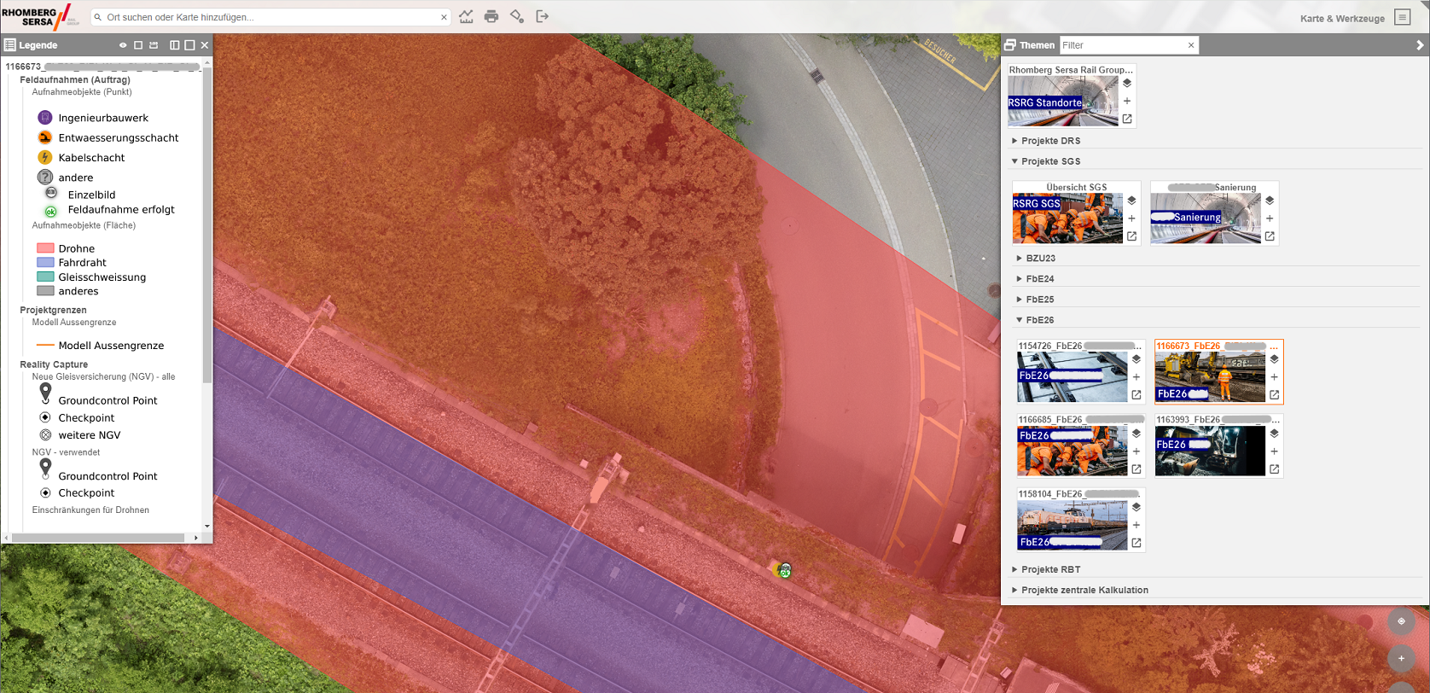Collapse the FbE26 group
Viewport: 1430px width, 693px height.
click(1039, 320)
